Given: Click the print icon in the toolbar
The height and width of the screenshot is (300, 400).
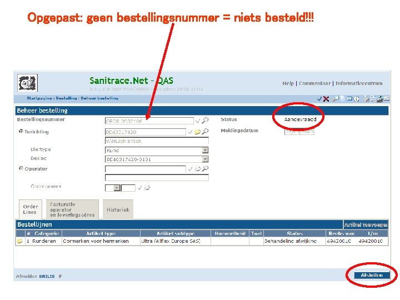Looking at the screenshot, I should click(x=366, y=99).
